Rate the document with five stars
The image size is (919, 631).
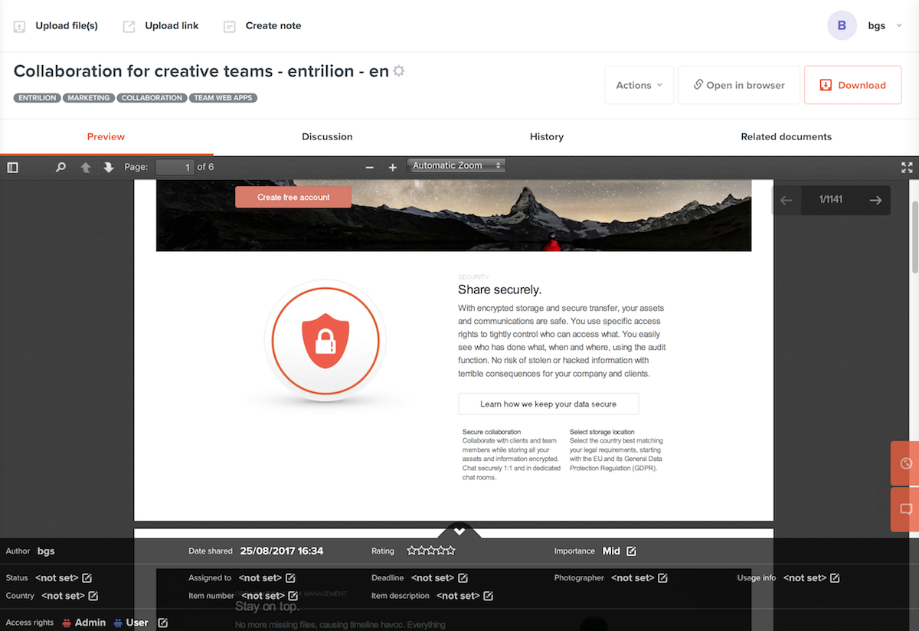coord(451,551)
